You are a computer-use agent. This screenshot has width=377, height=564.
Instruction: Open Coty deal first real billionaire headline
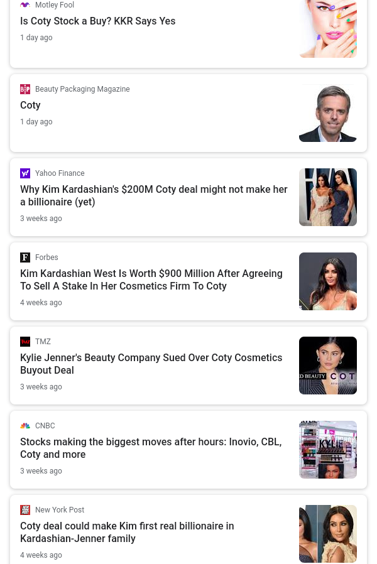127,532
